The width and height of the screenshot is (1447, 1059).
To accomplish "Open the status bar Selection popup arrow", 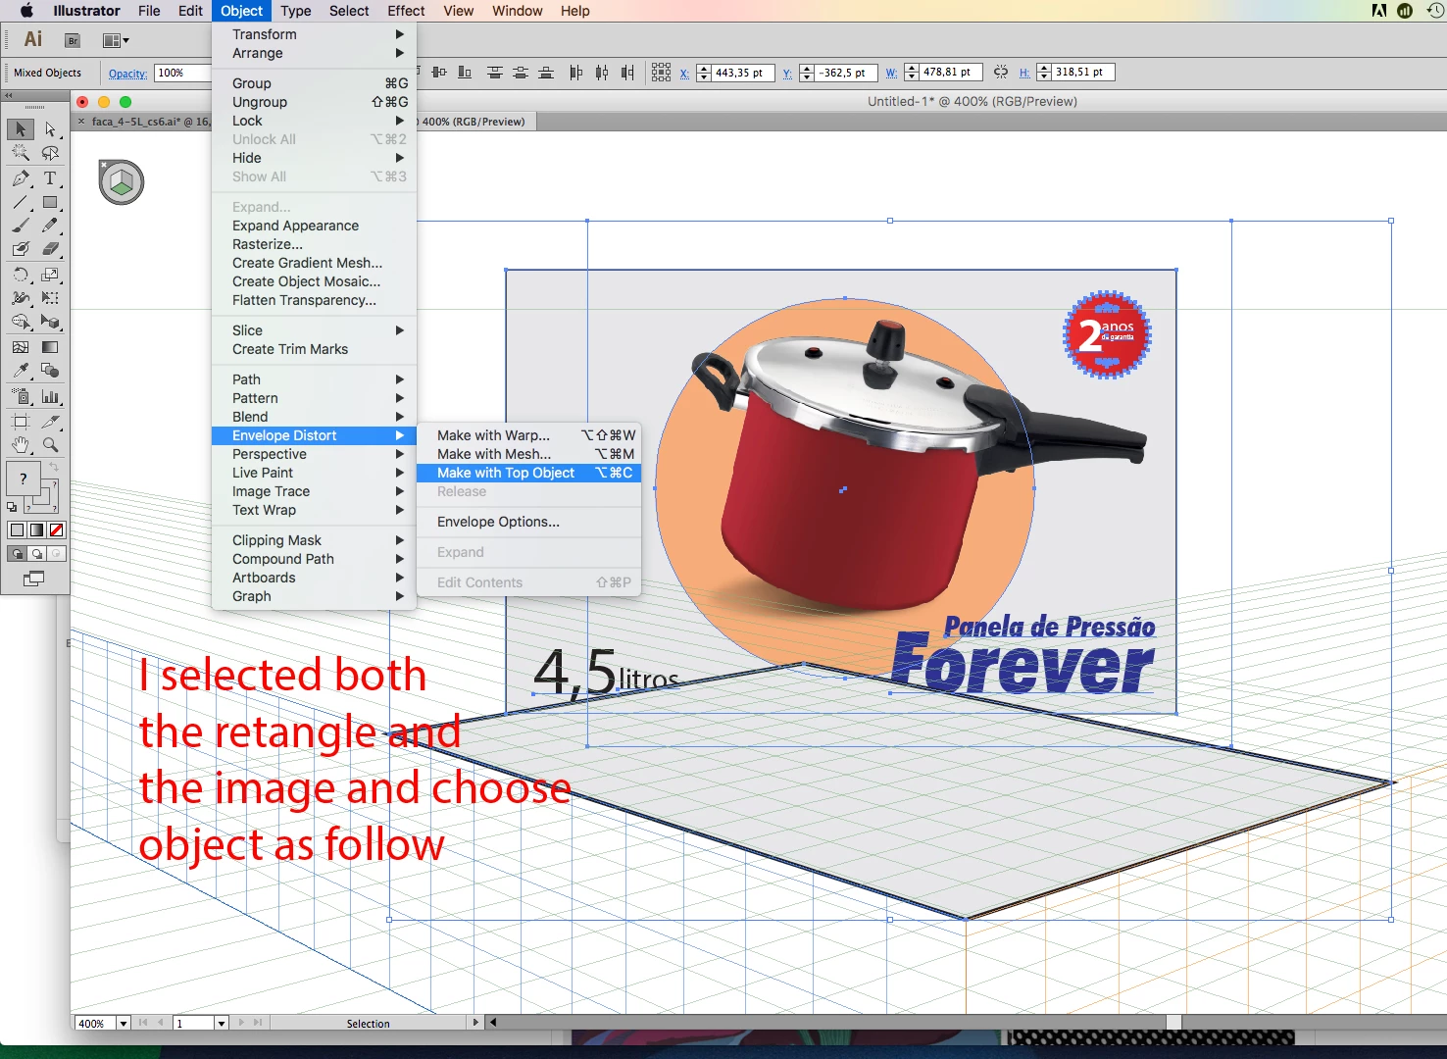I will tap(475, 1023).
